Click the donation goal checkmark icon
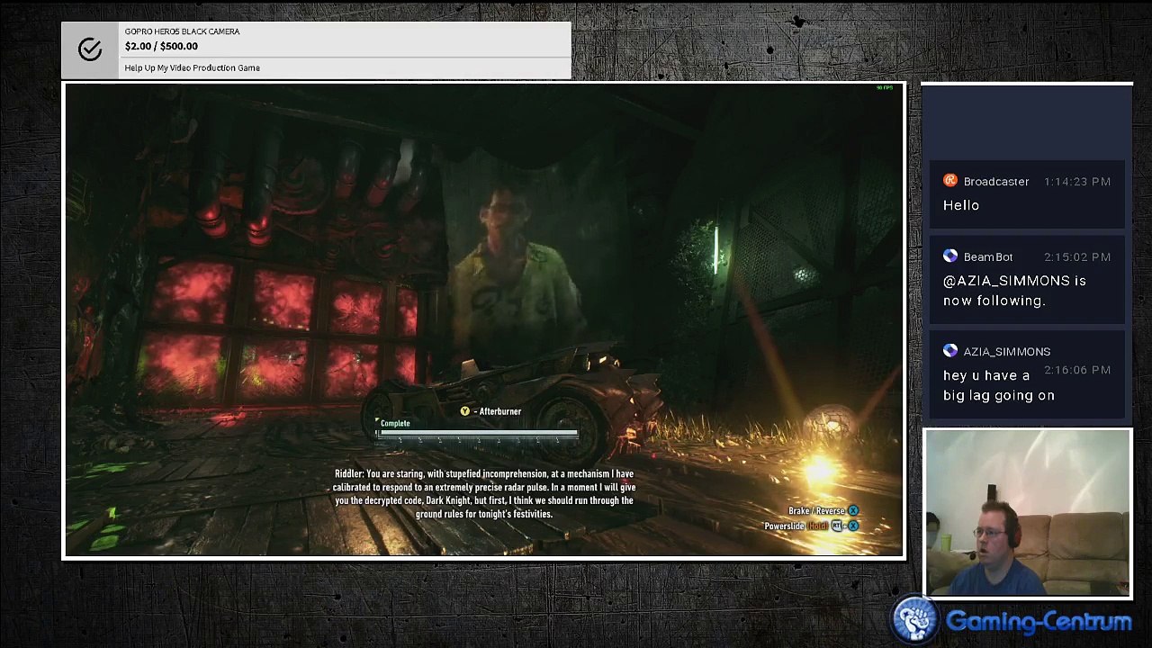This screenshot has height=648, width=1152. click(x=90, y=49)
